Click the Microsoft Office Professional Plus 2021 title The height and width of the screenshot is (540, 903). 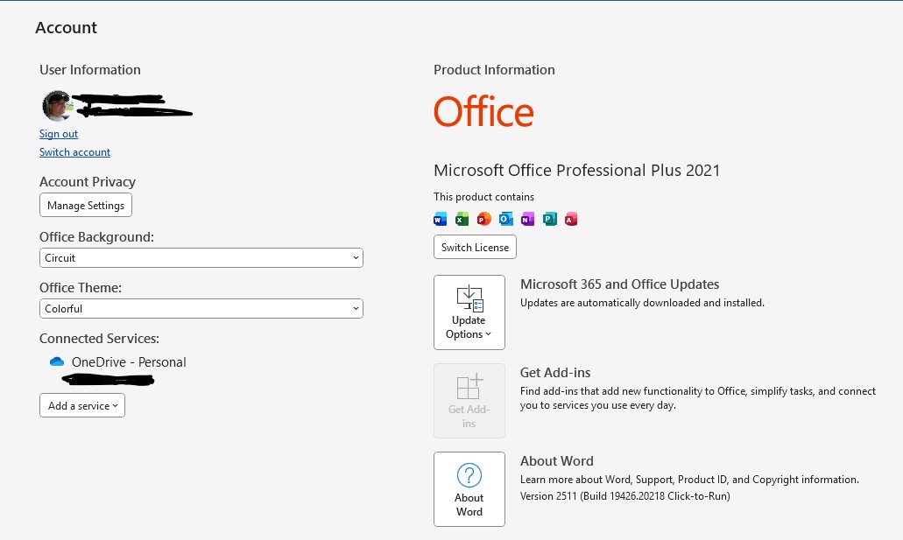pyautogui.click(x=576, y=171)
